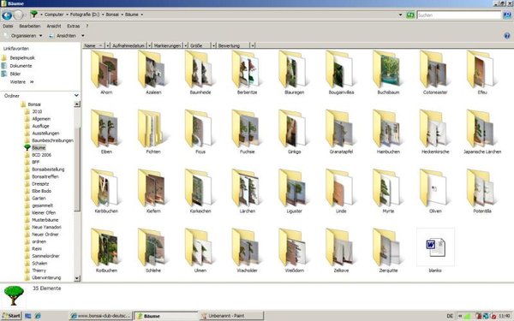Open the ? help menu

(87, 26)
